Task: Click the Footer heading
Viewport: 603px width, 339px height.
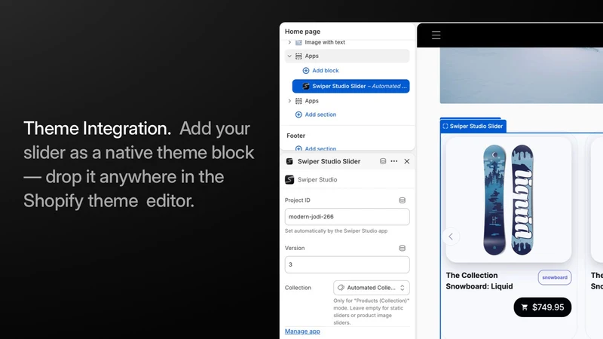Action: [x=295, y=136]
